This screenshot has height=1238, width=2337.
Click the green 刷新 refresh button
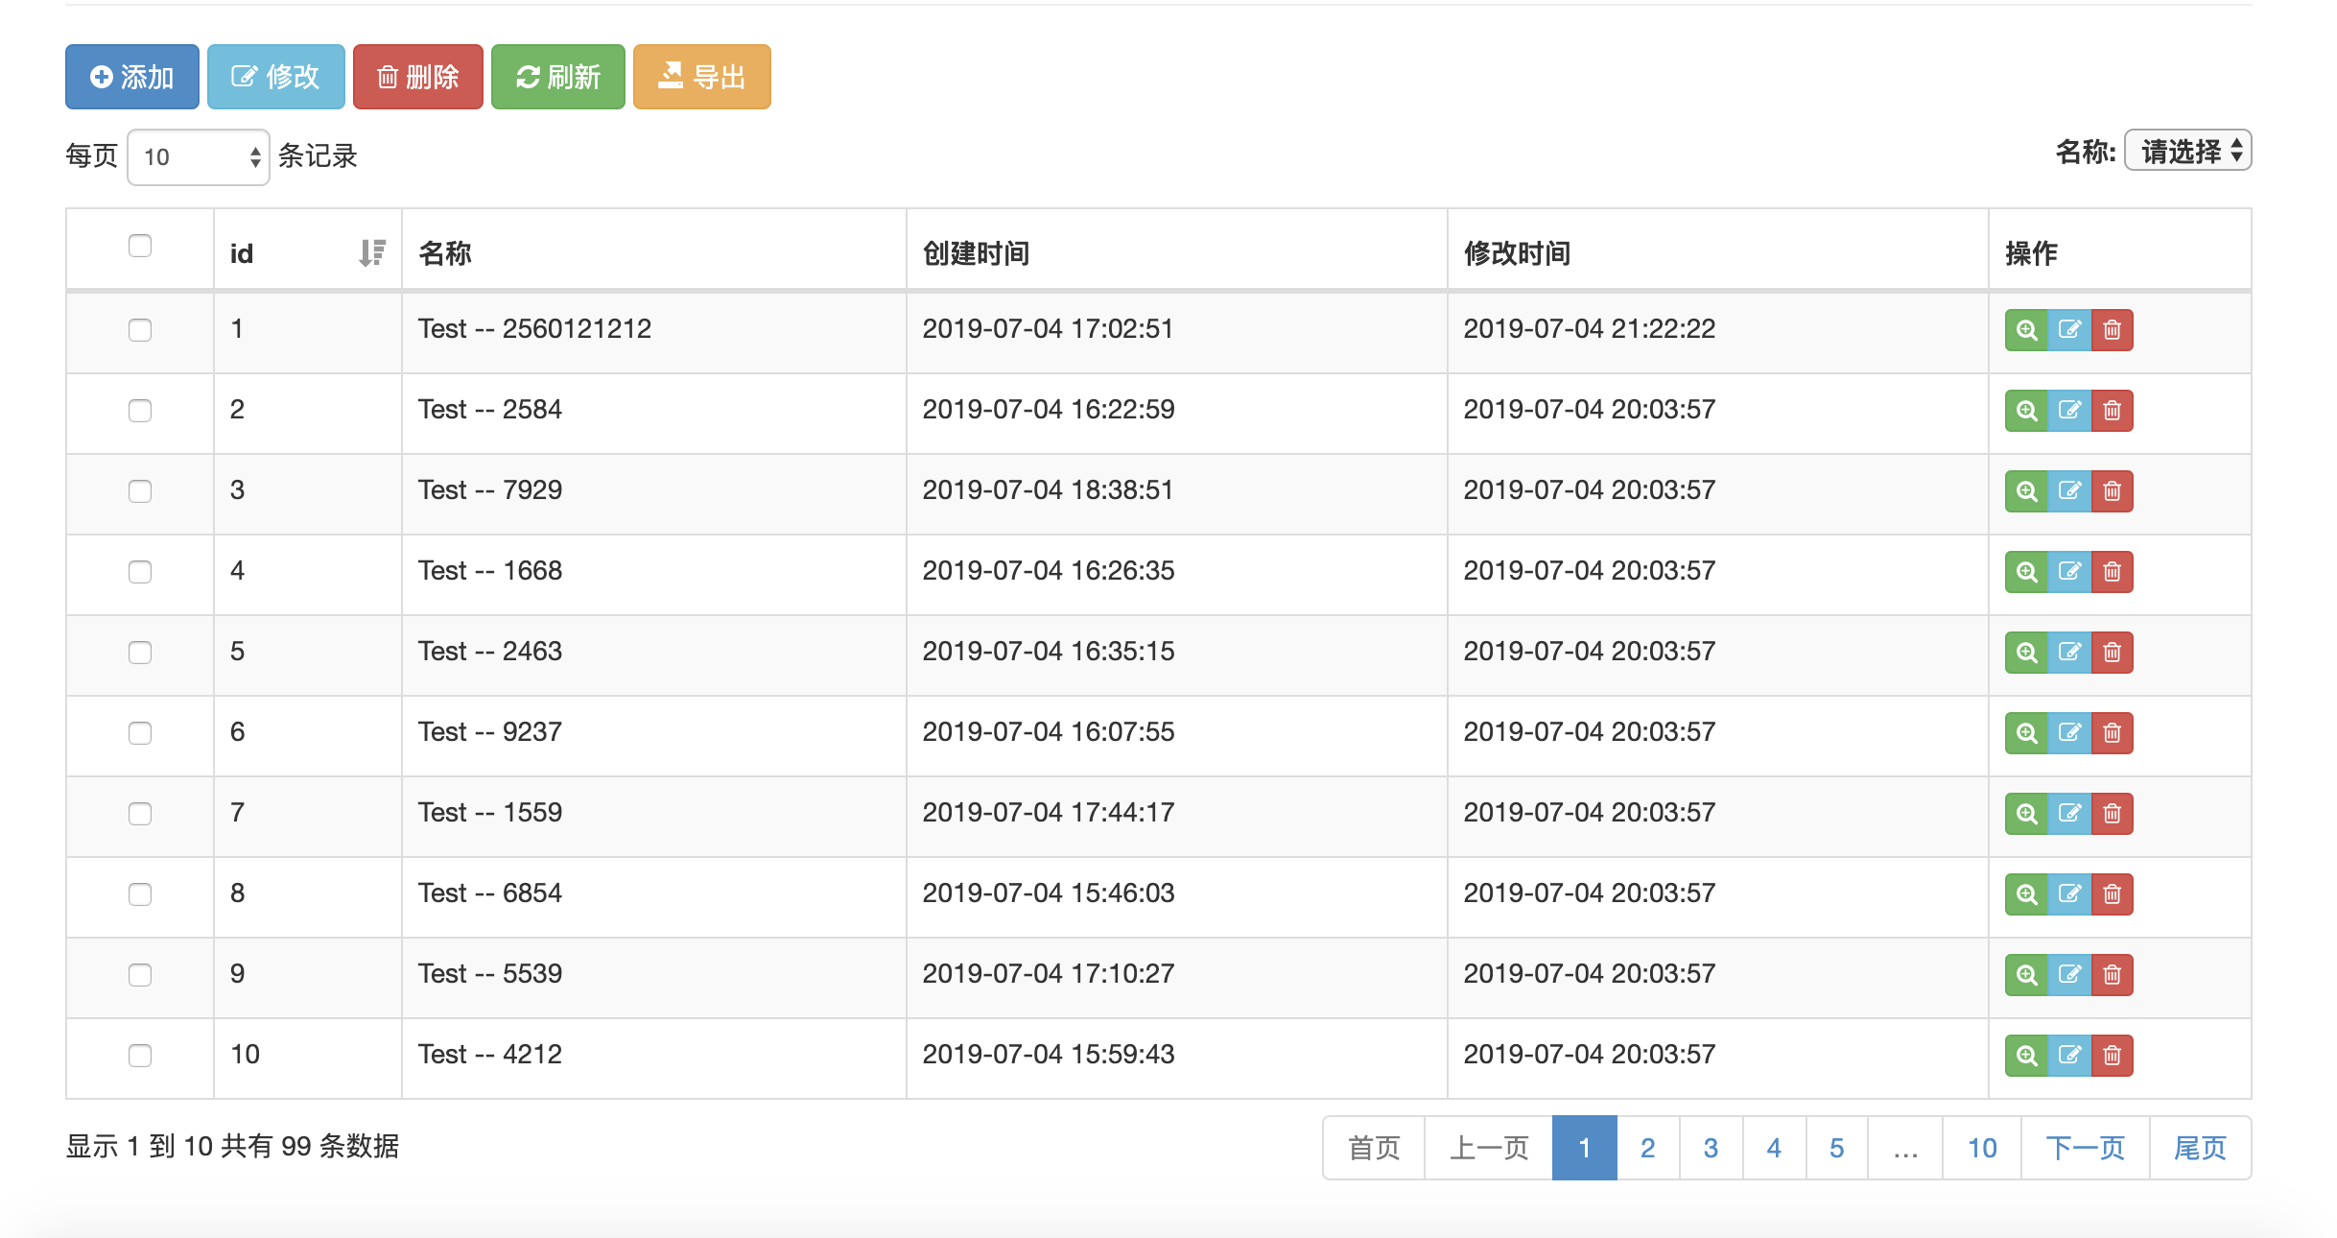click(558, 77)
